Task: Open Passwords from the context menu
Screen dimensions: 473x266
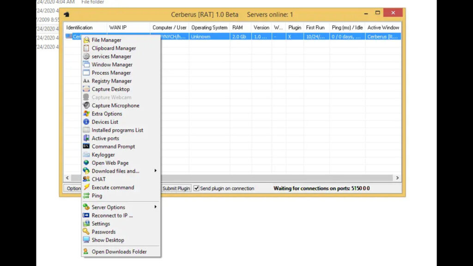Action: [121, 232]
